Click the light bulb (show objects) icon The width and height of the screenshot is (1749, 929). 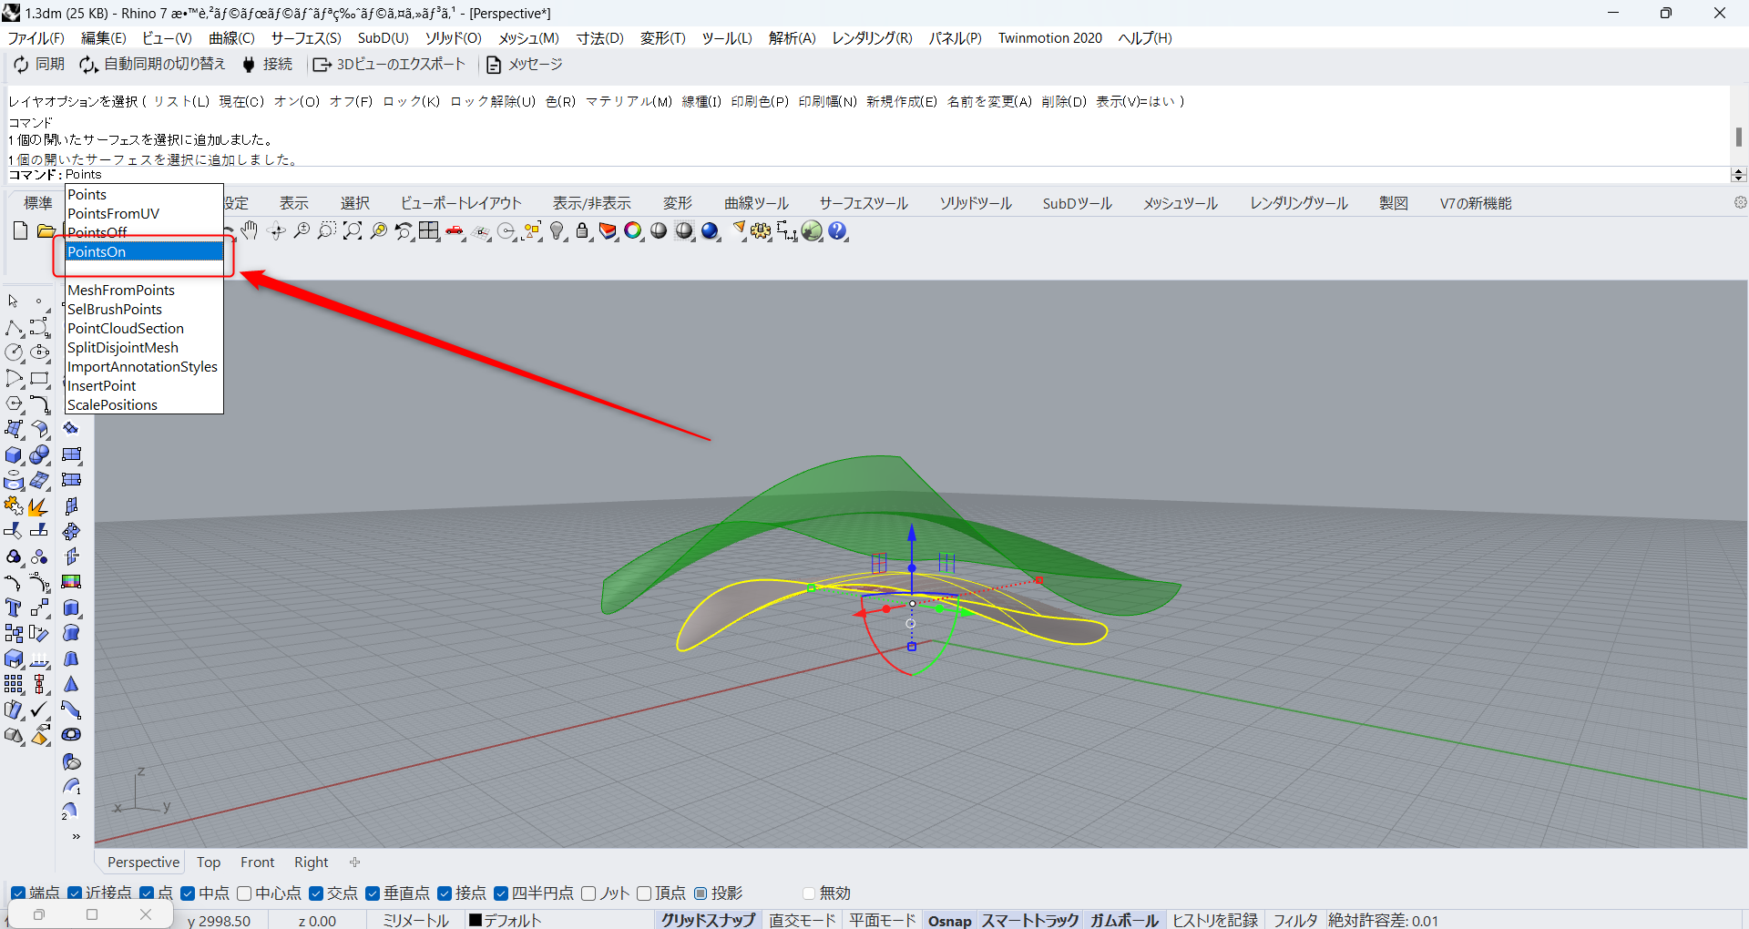coord(557,230)
